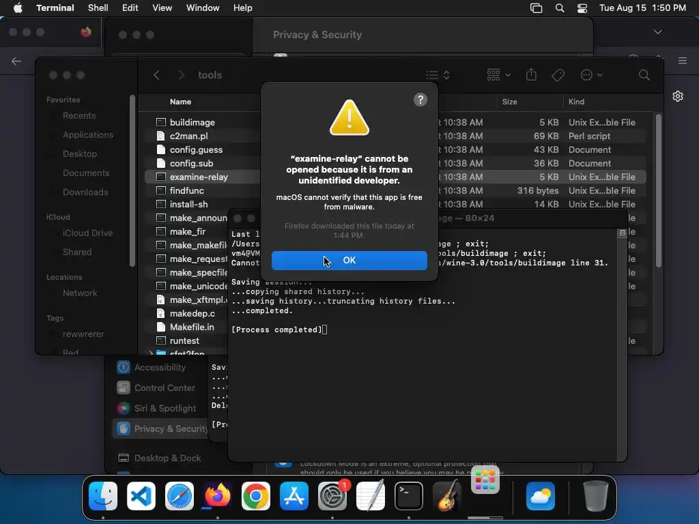The image size is (699, 524).
Task: Click Stage Manager icon in menu bar
Action: 536,8
